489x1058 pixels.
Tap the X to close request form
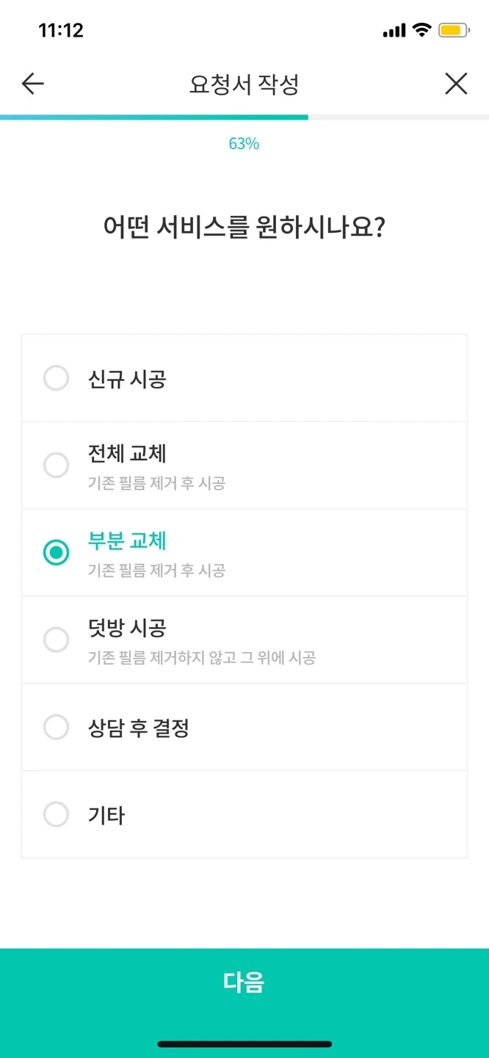456,83
